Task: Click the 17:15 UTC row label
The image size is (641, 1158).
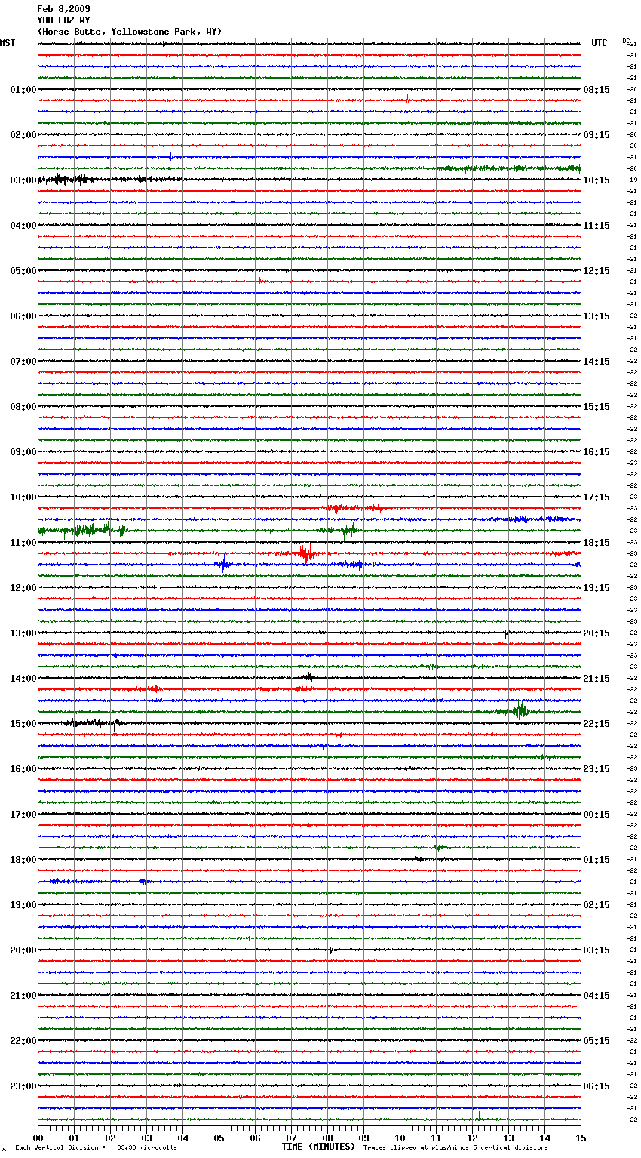Action: point(597,497)
